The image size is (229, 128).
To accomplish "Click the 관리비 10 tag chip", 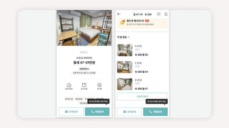I will coord(69,99).
